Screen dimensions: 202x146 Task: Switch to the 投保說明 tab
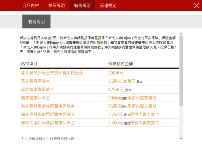[56, 6]
